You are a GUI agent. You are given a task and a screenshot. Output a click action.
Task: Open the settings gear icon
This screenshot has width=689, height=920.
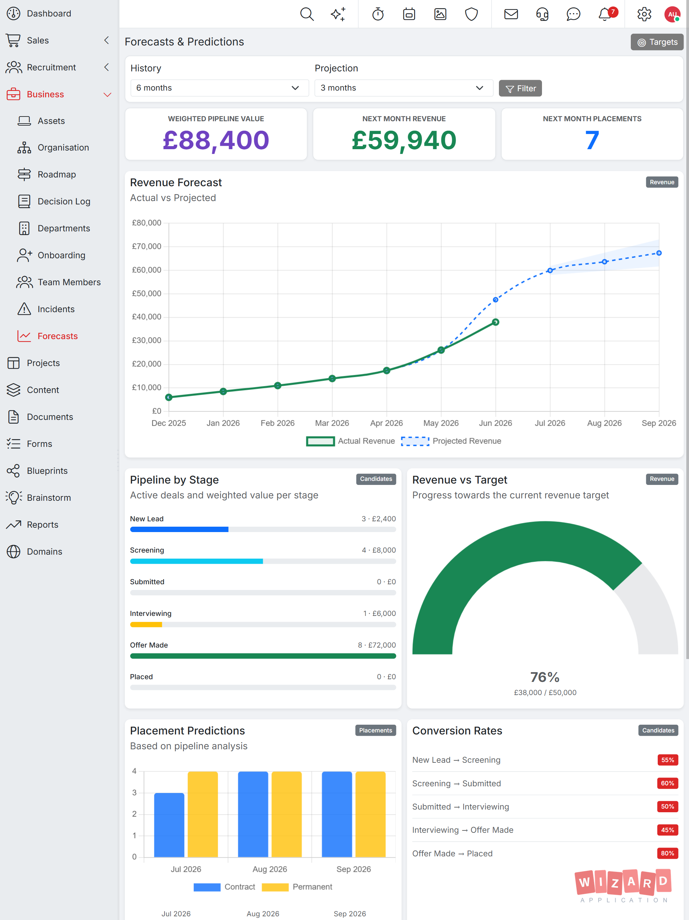644,14
